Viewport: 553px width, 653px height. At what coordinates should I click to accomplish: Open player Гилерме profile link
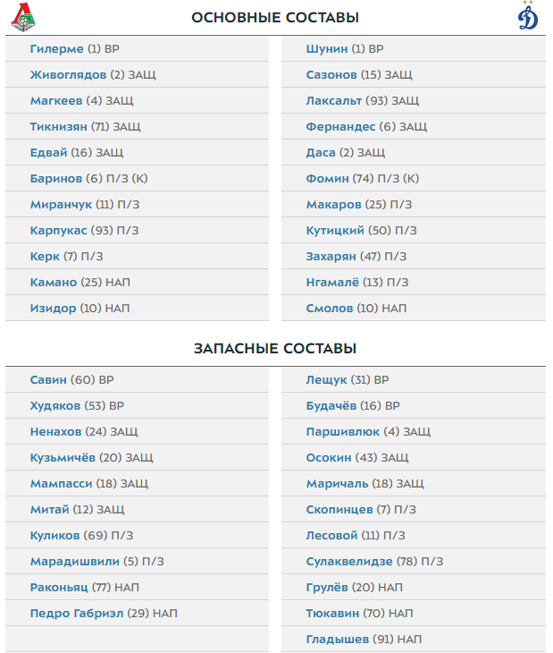coord(56,49)
